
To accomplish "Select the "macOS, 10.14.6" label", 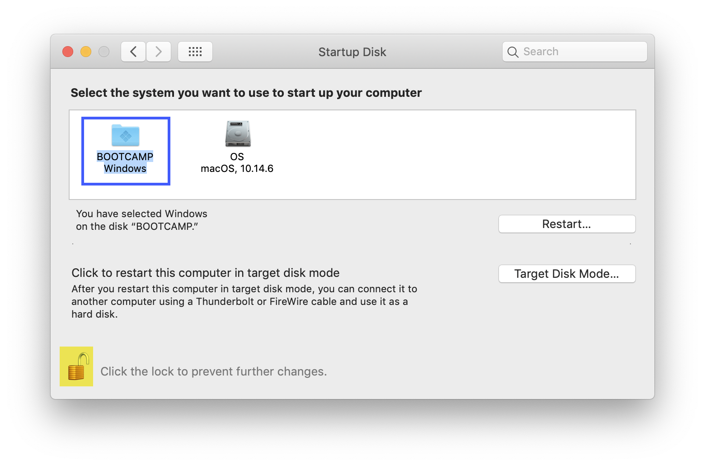I will tap(237, 169).
